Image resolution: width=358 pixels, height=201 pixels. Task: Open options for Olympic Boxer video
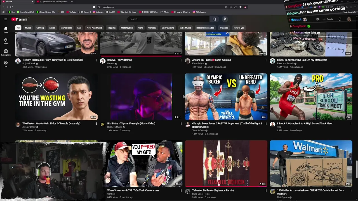click(266, 123)
